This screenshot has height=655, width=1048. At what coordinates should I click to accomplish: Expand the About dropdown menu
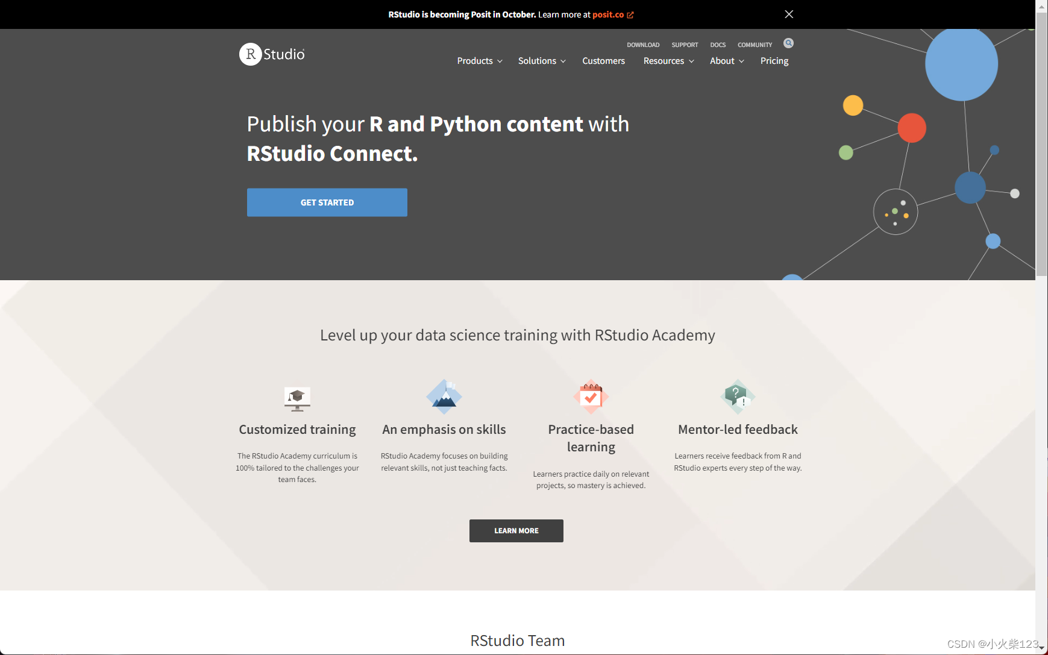click(727, 61)
